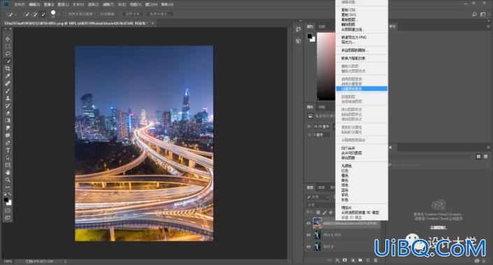Pick a color in the Color panel field

326,66
